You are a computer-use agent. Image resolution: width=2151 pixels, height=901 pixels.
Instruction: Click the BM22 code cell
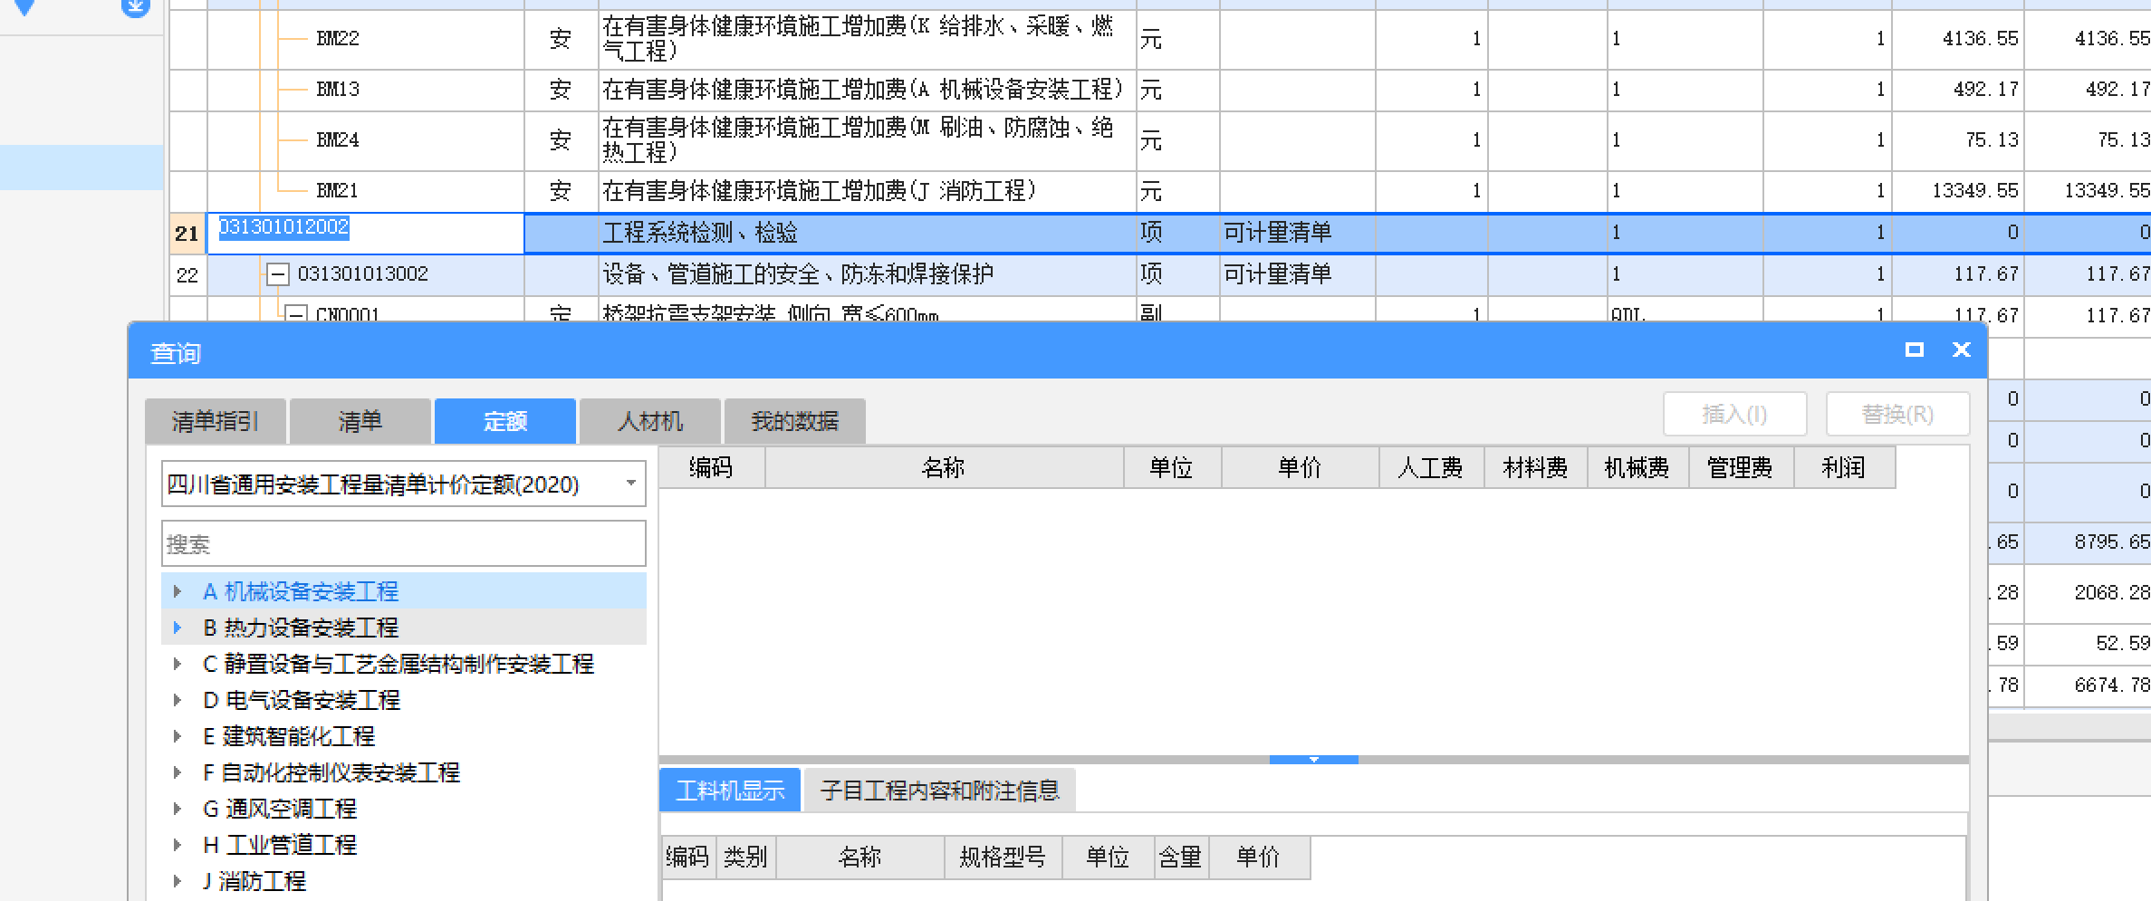point(338,39)
